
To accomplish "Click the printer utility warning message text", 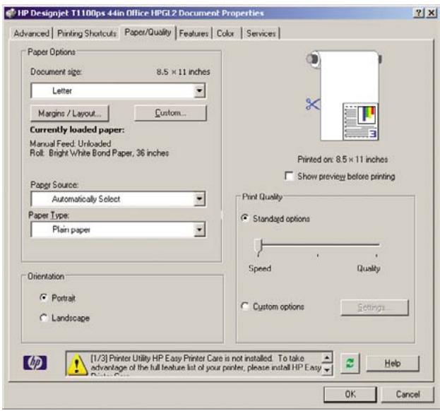I will 206,364.
